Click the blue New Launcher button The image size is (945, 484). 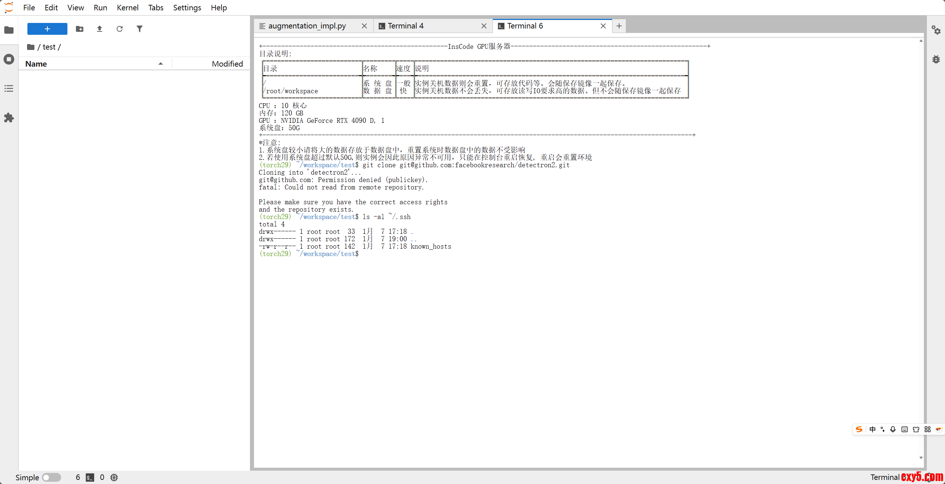[47, 29]
